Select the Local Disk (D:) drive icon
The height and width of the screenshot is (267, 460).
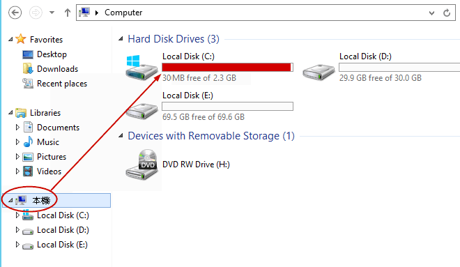click(x=319, y=72)
